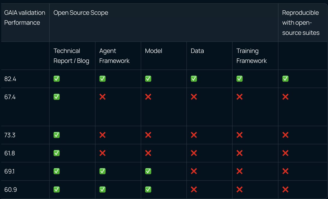The image size is (328, 199).
Task: Select the score value 69.1
Action: 10,171
